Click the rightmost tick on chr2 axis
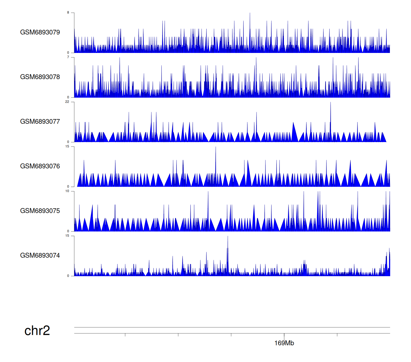This screenshot has height=362, width=411. tap(337, 335)
